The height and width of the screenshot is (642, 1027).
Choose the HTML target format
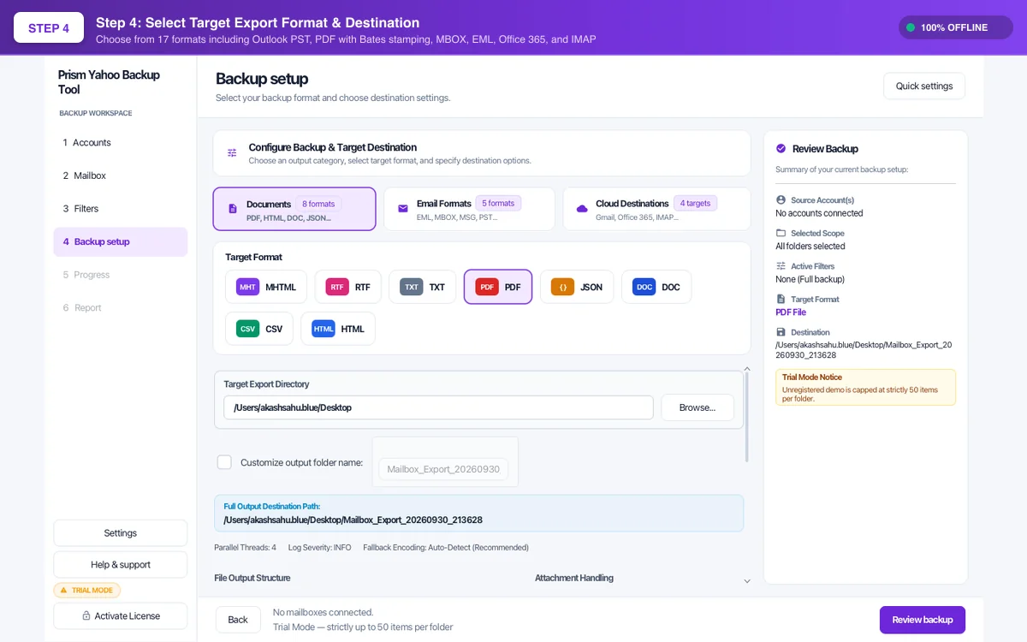click(338, 329)
